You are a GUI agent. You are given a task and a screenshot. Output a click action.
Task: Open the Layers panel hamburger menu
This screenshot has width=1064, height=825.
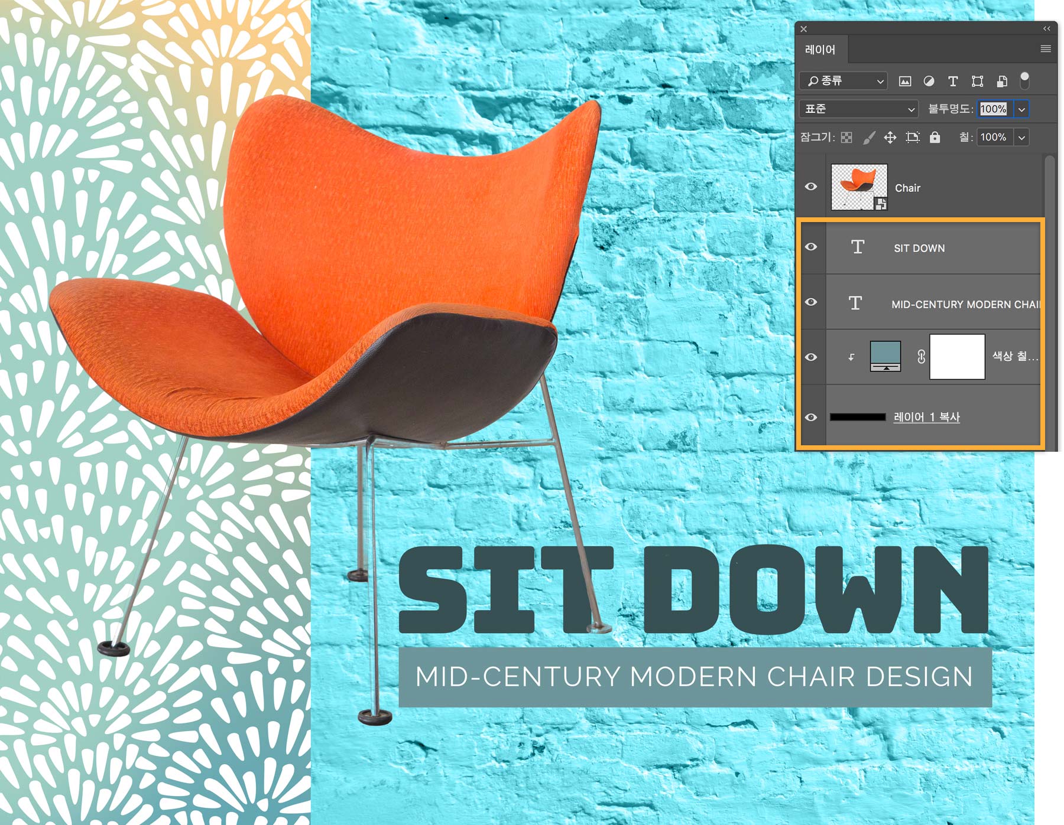1046,49
